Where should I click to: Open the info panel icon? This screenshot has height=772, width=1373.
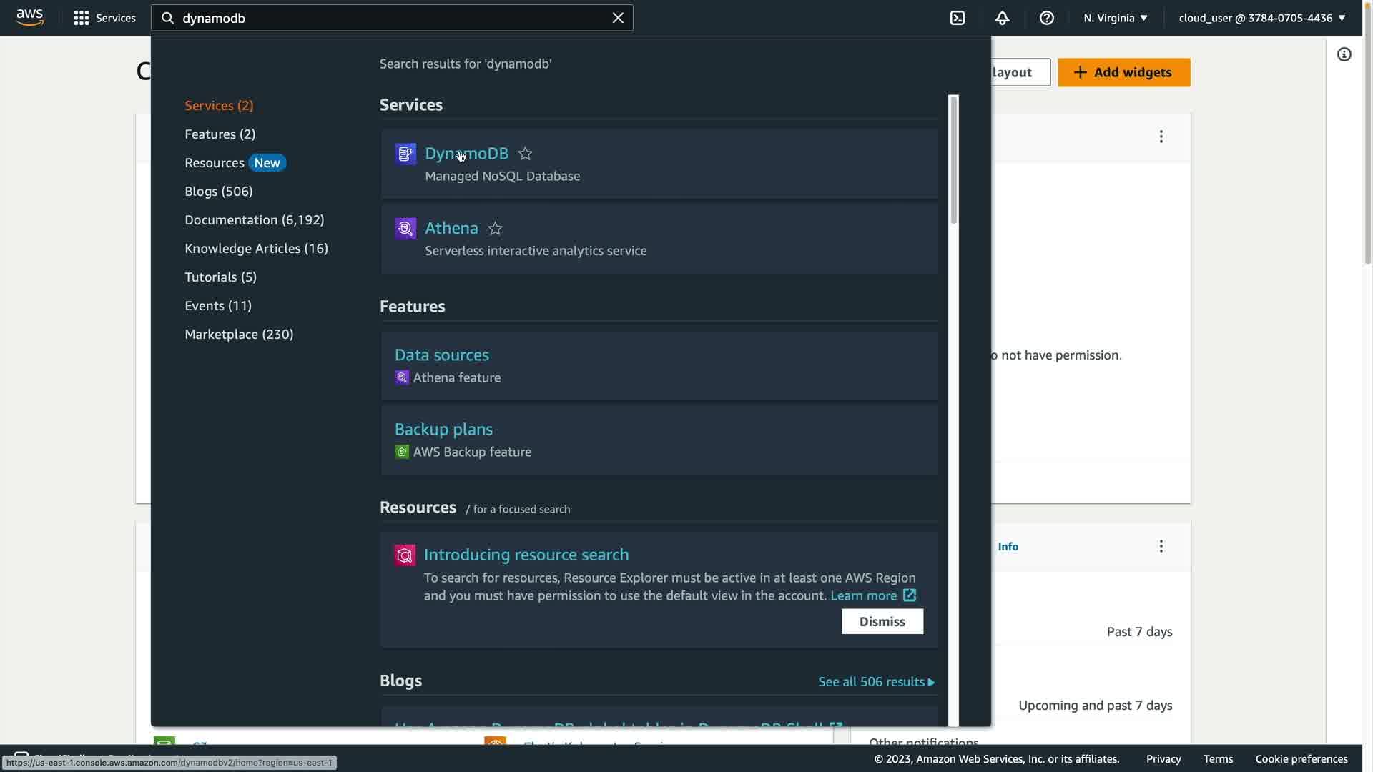click(x=1344, y=55)
